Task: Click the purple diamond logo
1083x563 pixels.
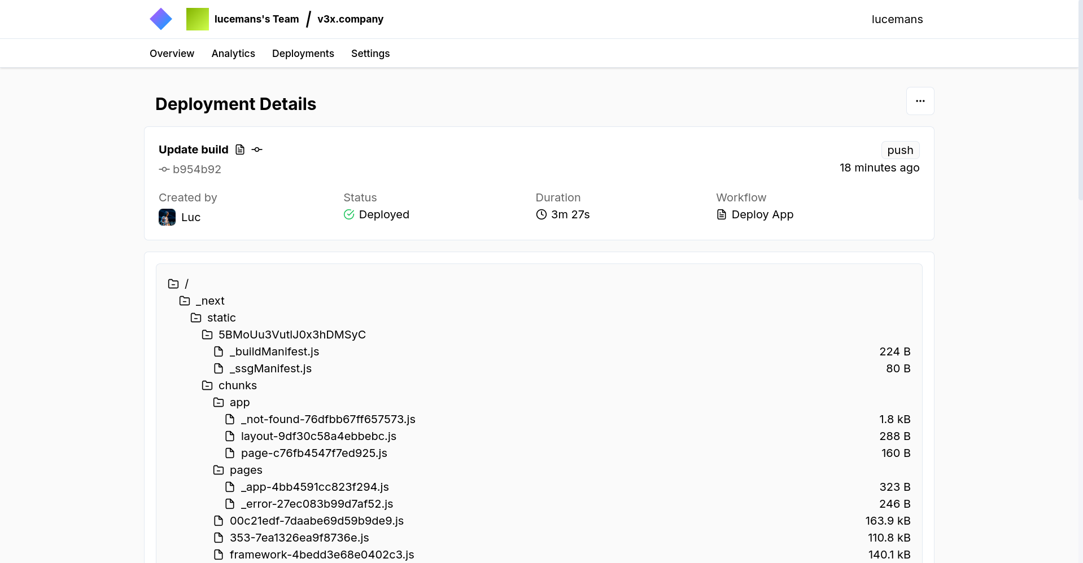Action: pos(161,19)
